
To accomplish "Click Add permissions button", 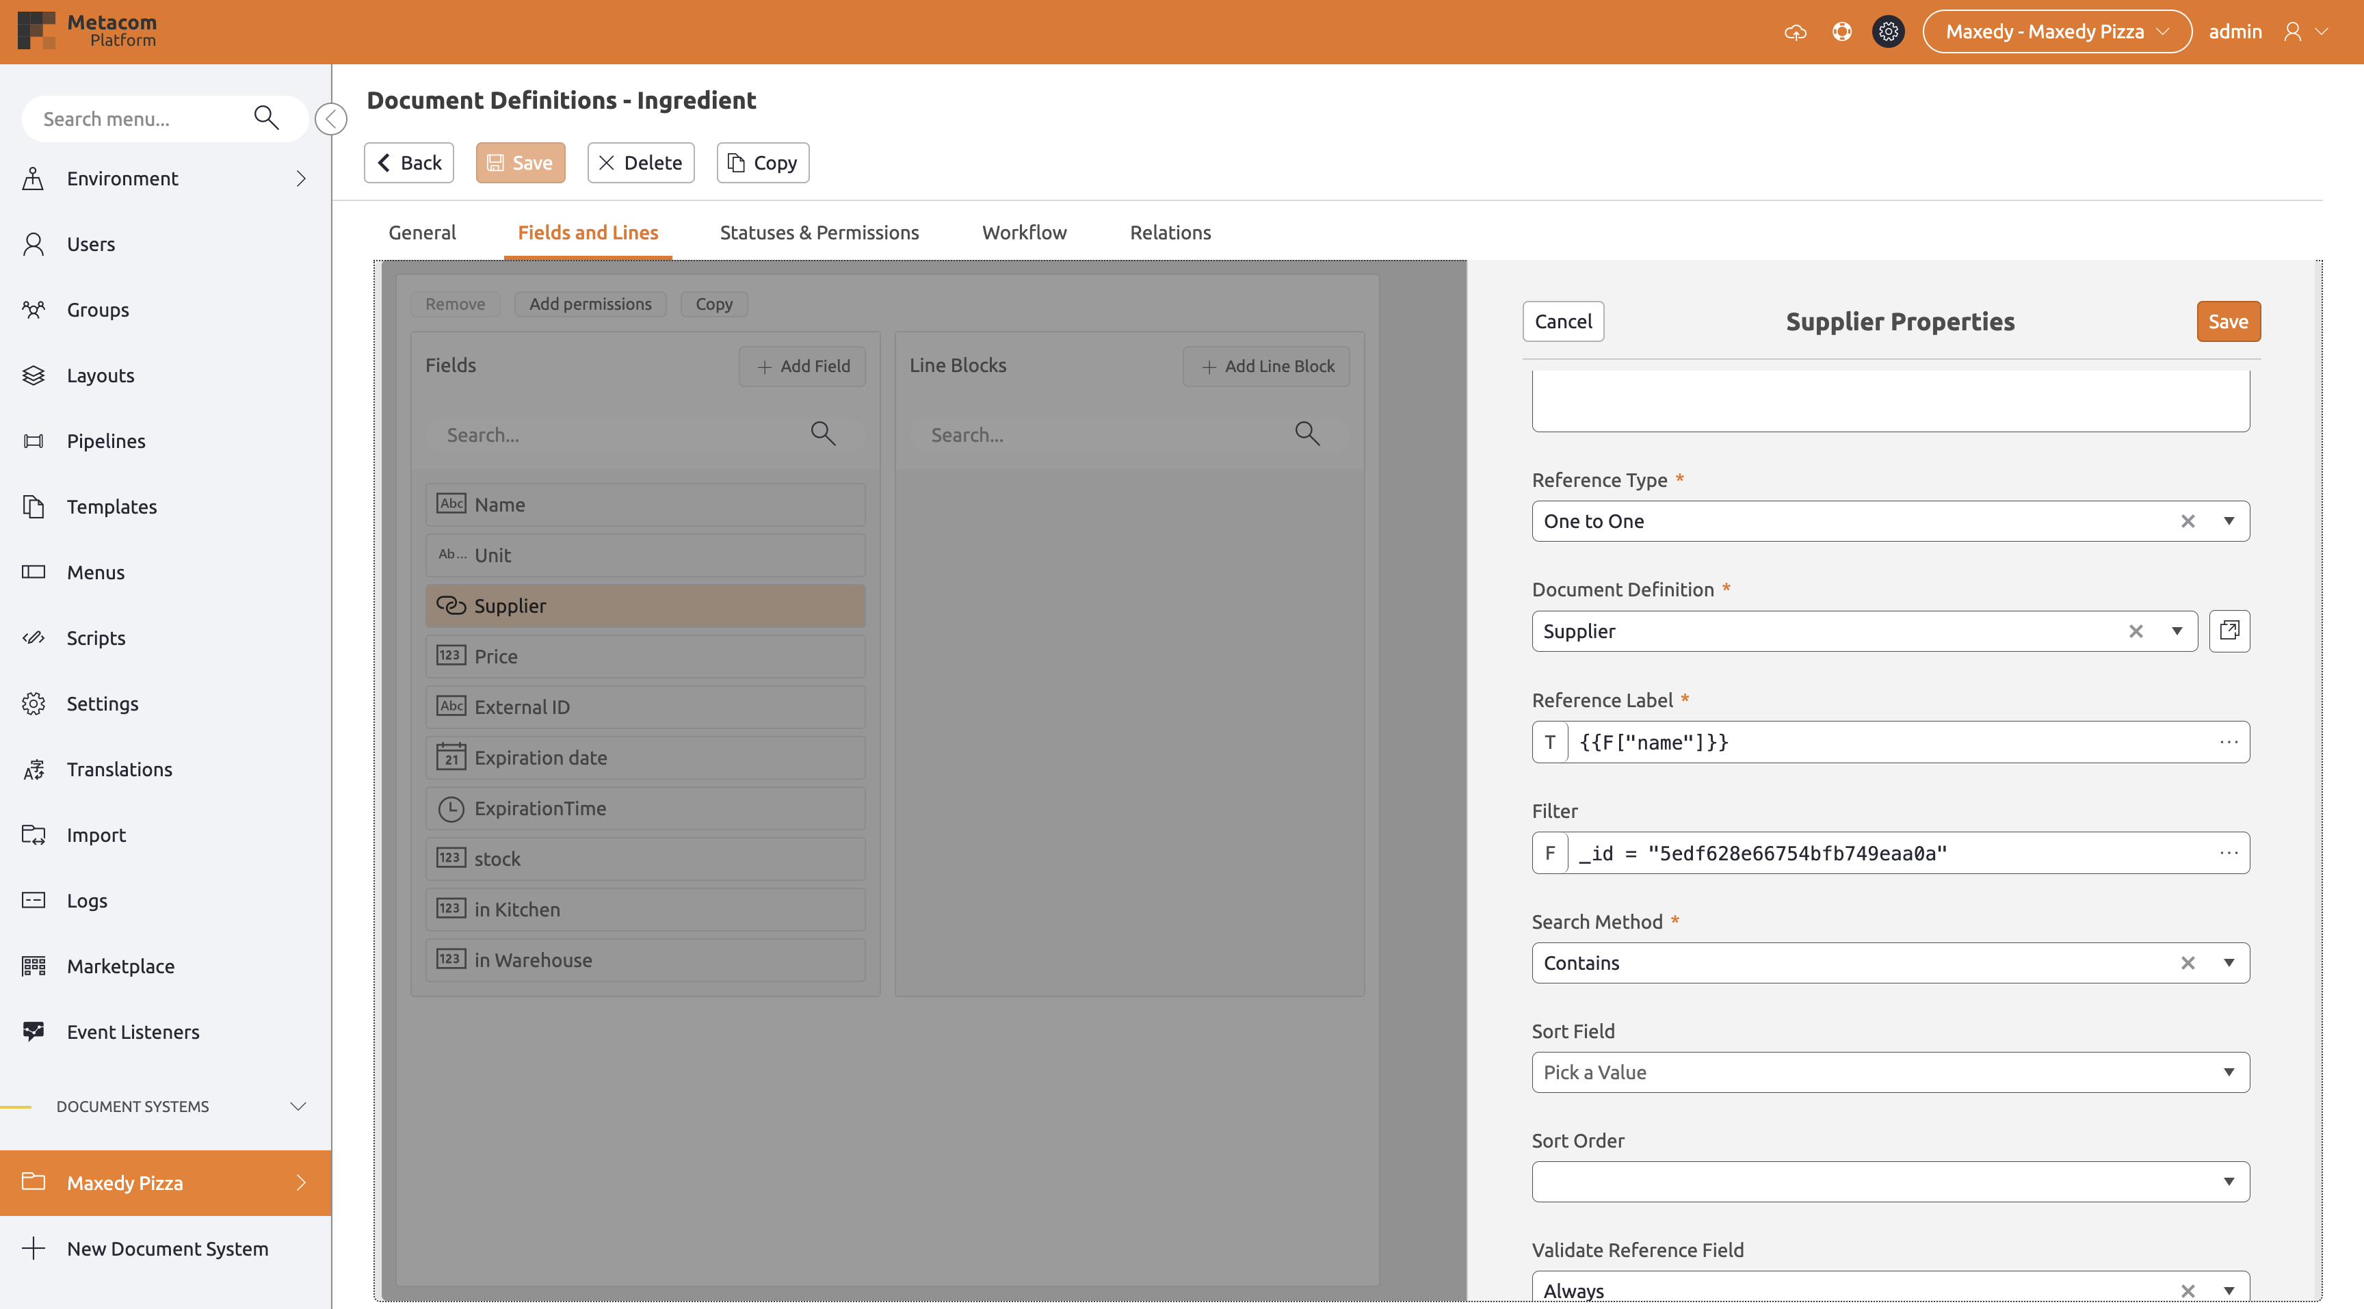I will (590, 304).
